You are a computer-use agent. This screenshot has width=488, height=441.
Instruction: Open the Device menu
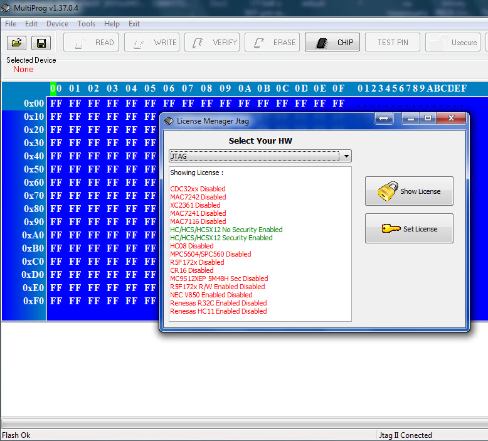(57, 24)
